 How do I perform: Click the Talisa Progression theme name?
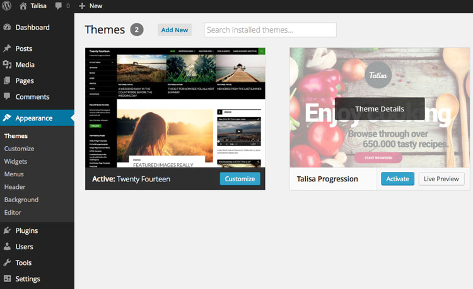click(x=327, y=179)
